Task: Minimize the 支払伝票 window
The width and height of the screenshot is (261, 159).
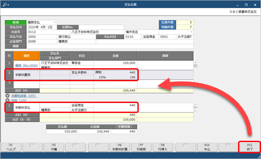Action: tap(237, 5)
